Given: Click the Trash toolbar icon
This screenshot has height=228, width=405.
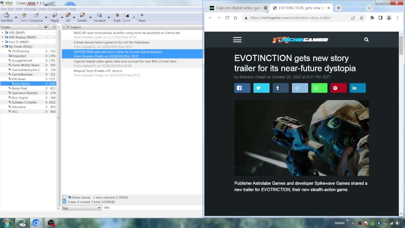Looking at the screenshot, I should click(x=117, y=15).
